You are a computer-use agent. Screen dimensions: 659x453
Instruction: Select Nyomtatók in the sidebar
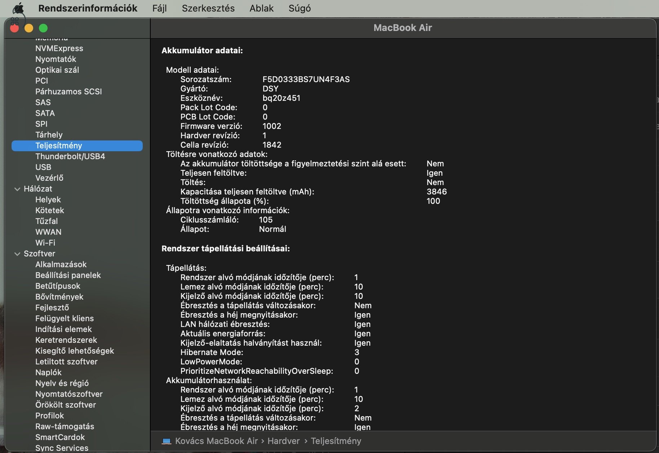click(56, 59)
